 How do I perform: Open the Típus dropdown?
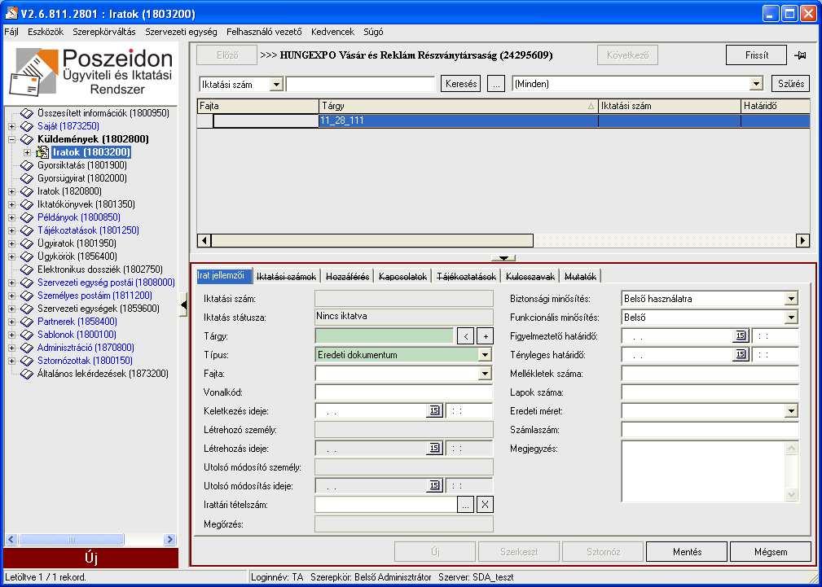click(x=485, y=355)
